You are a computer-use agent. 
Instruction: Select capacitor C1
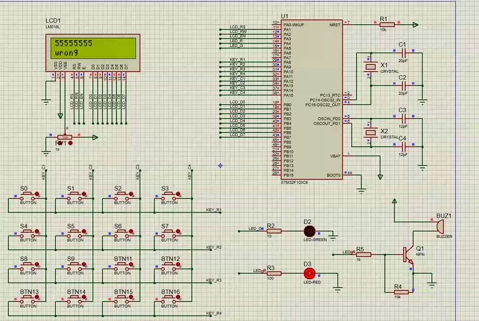pyautogui.click(x=404, y=53)
